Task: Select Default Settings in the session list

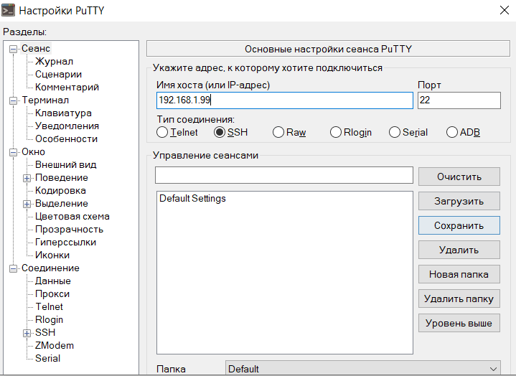Action: (x=192, y=198)
